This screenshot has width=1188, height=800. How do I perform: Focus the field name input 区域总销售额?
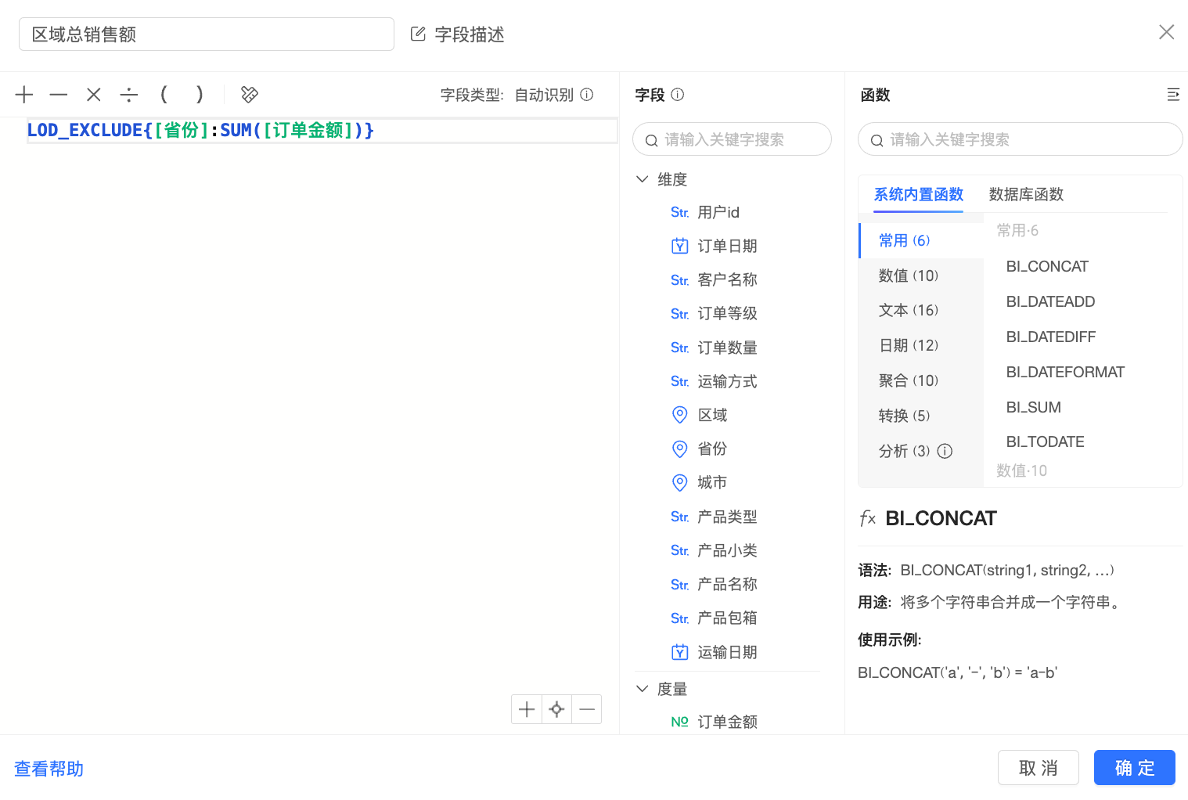pos(207,34)
